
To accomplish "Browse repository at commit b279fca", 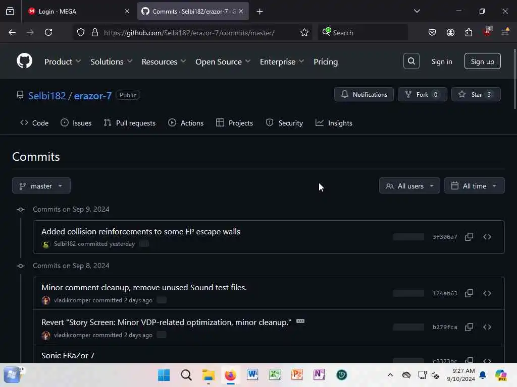I will [x=487, y=327].
